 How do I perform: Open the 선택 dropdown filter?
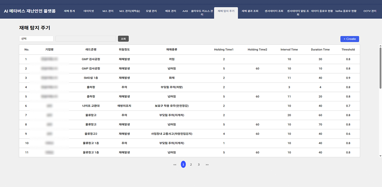click(36, 39)
